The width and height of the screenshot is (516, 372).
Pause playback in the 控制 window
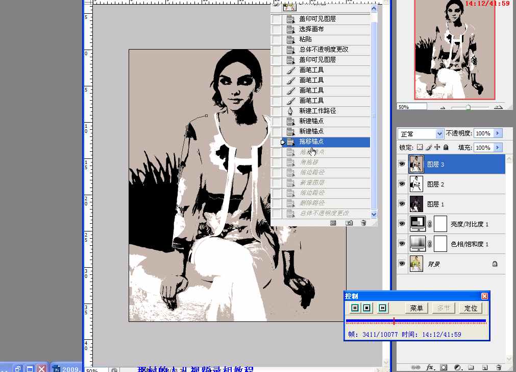pyautogui.click(x=355, y=308)
